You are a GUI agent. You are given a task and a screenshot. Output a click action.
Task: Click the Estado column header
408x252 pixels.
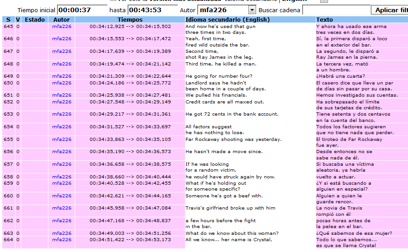35,19
